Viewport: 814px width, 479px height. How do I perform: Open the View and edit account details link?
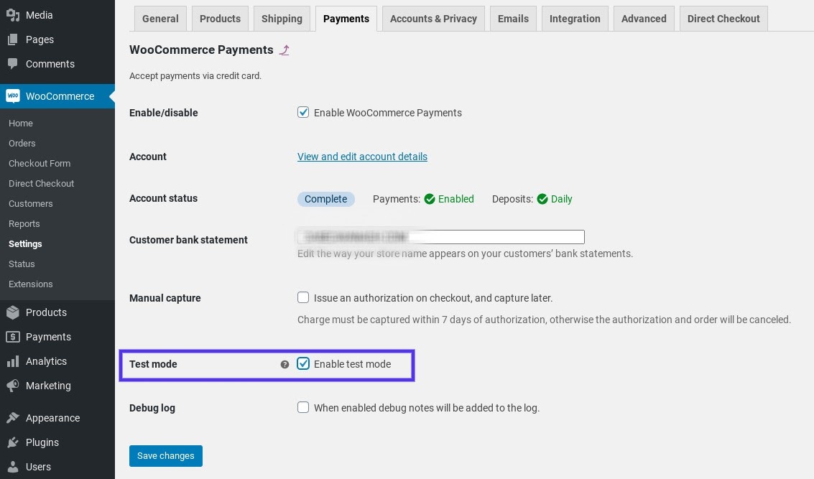[x=362, y=157]
